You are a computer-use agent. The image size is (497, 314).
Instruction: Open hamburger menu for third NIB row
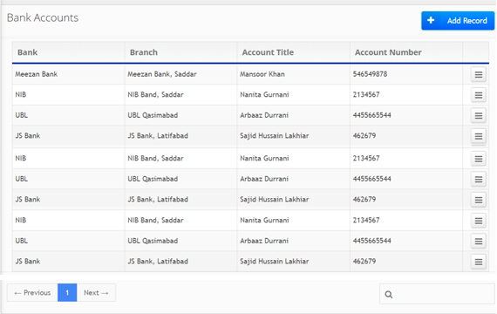point(479,221)
